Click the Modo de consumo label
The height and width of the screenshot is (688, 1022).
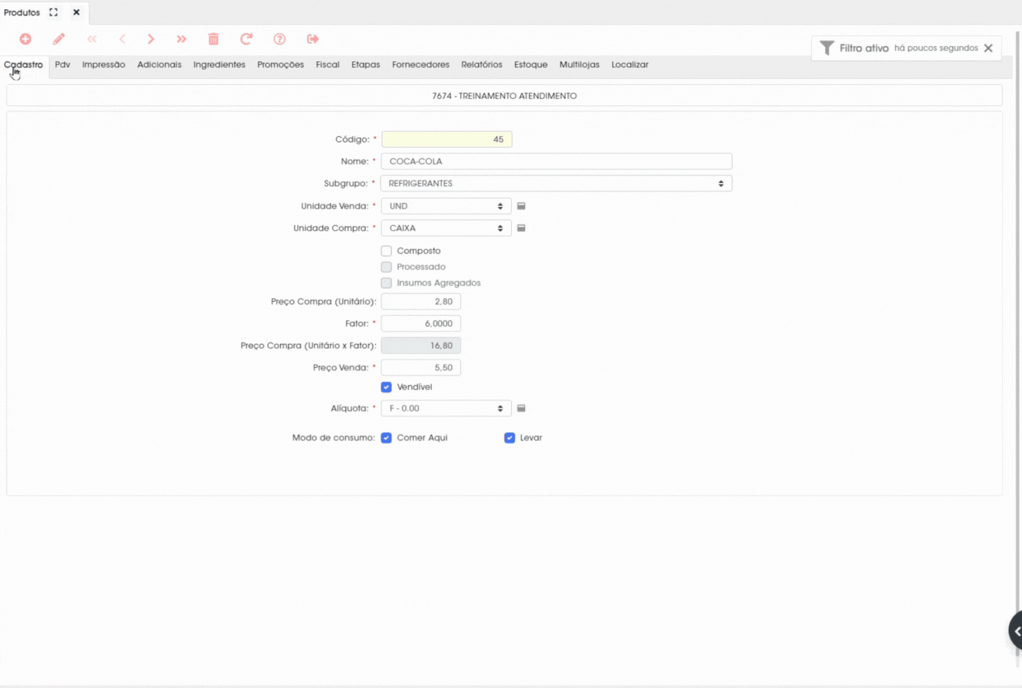[333, 438]
